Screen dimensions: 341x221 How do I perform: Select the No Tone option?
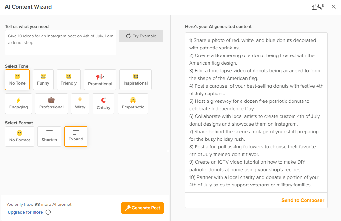(17, 80)
